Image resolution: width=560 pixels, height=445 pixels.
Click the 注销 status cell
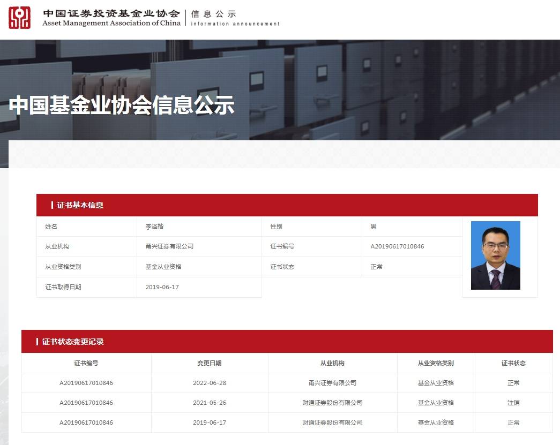click(513, 403)
